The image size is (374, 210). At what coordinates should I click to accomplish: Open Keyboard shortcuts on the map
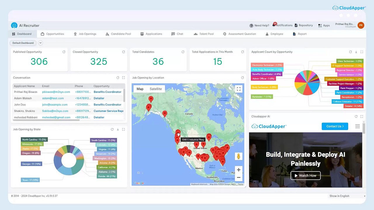(199, 184)
